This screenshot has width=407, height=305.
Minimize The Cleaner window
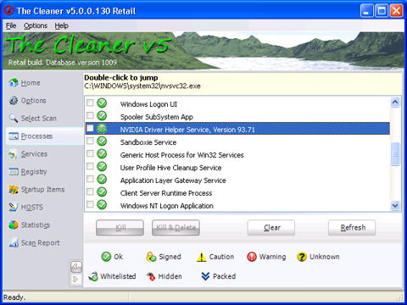[x=367, y=11]
